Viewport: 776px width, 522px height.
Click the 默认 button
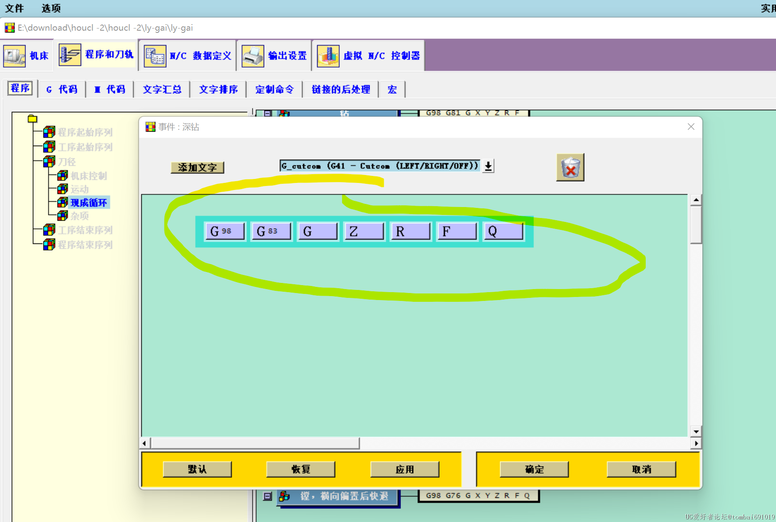(197, 469)
